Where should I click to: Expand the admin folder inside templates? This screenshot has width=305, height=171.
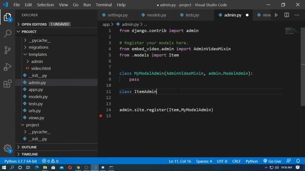tap(37, 61)
